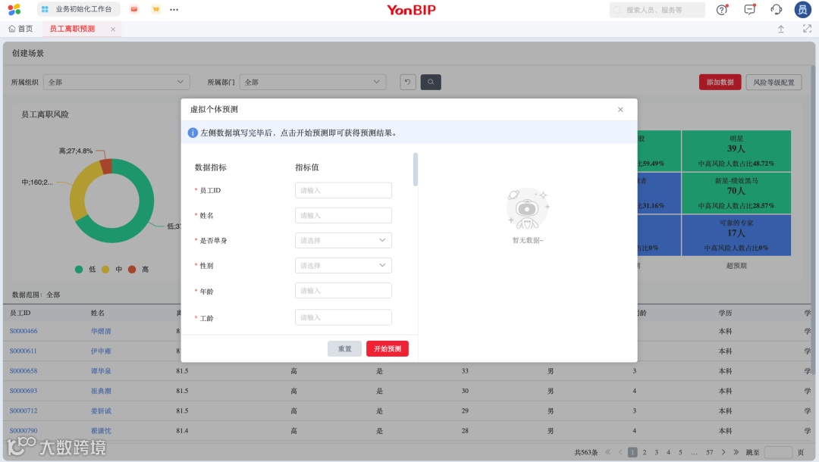Viewport: 819px width, 462px height.
Task: Click the 明星 39人 grid cell
Action: tap(736, 151)
